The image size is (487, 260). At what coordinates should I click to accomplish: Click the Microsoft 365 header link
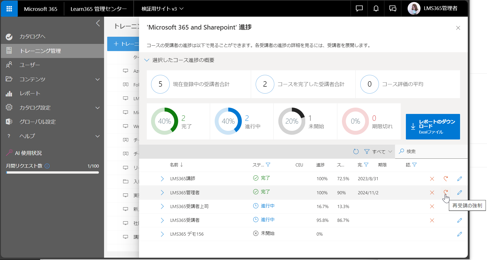coord(41,9)
